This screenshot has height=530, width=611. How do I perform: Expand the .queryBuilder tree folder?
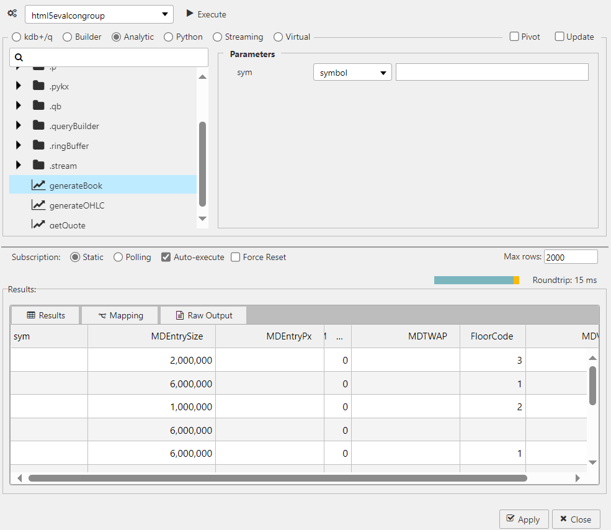[18, 125]
